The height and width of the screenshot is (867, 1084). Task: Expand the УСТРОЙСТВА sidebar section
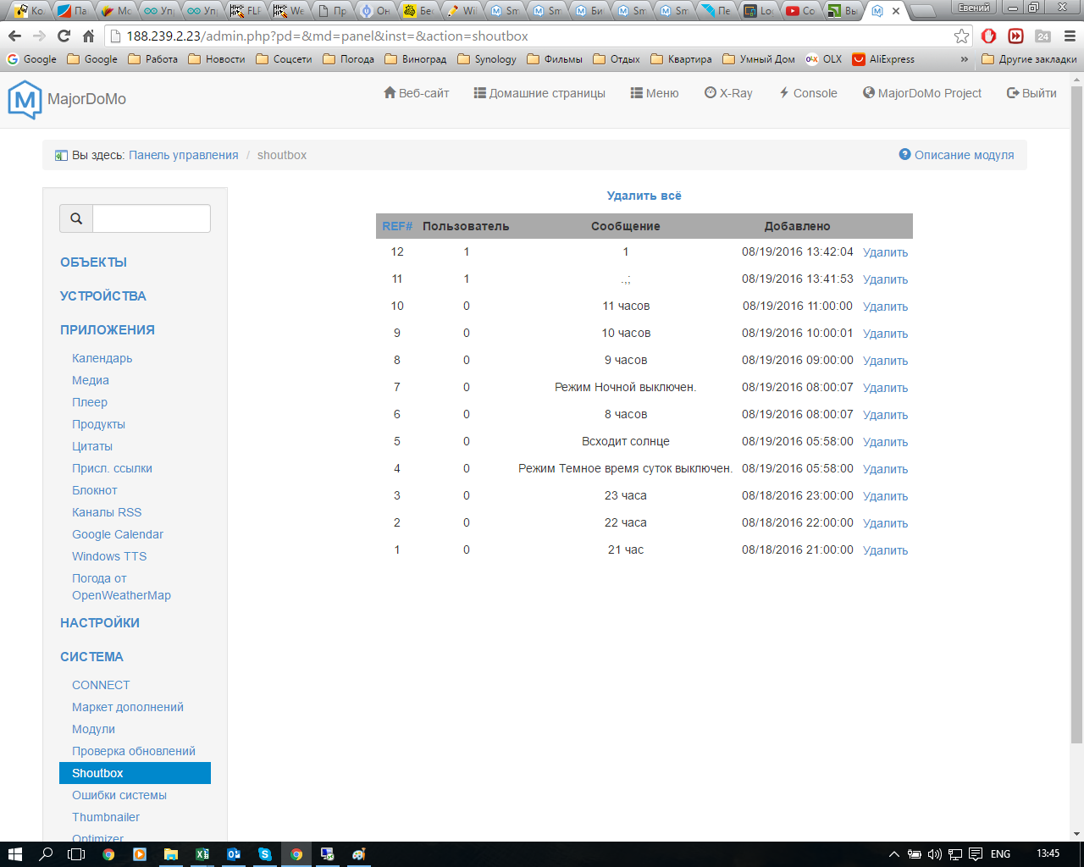[103, 296]
